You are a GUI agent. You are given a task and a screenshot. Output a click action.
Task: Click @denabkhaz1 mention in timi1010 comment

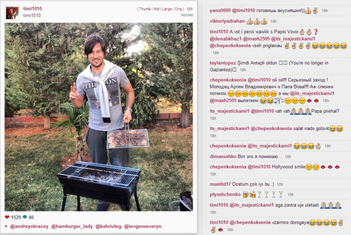pyautogui.click(x=226, y=39)
